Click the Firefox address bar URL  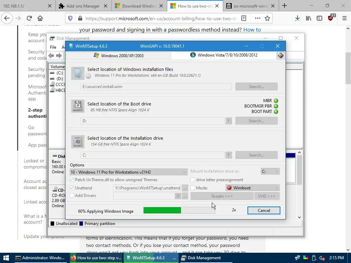tap(161, 18)
